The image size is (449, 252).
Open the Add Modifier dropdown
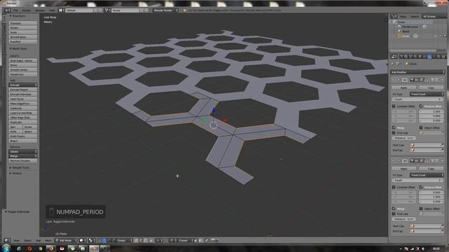[417, 72]
